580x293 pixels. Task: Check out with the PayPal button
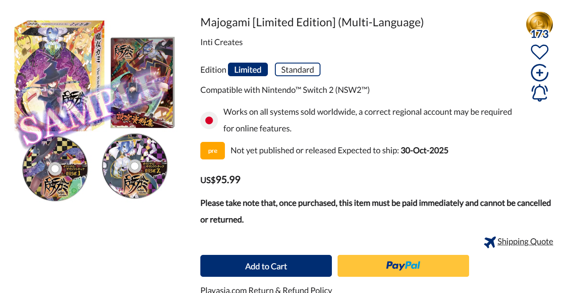[403, 266]
